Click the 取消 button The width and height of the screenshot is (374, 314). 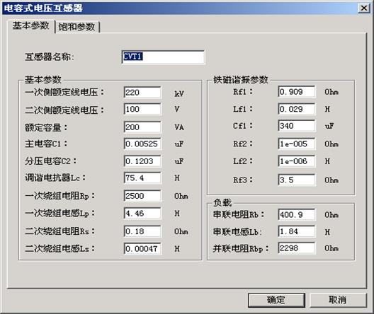point(338,300)
